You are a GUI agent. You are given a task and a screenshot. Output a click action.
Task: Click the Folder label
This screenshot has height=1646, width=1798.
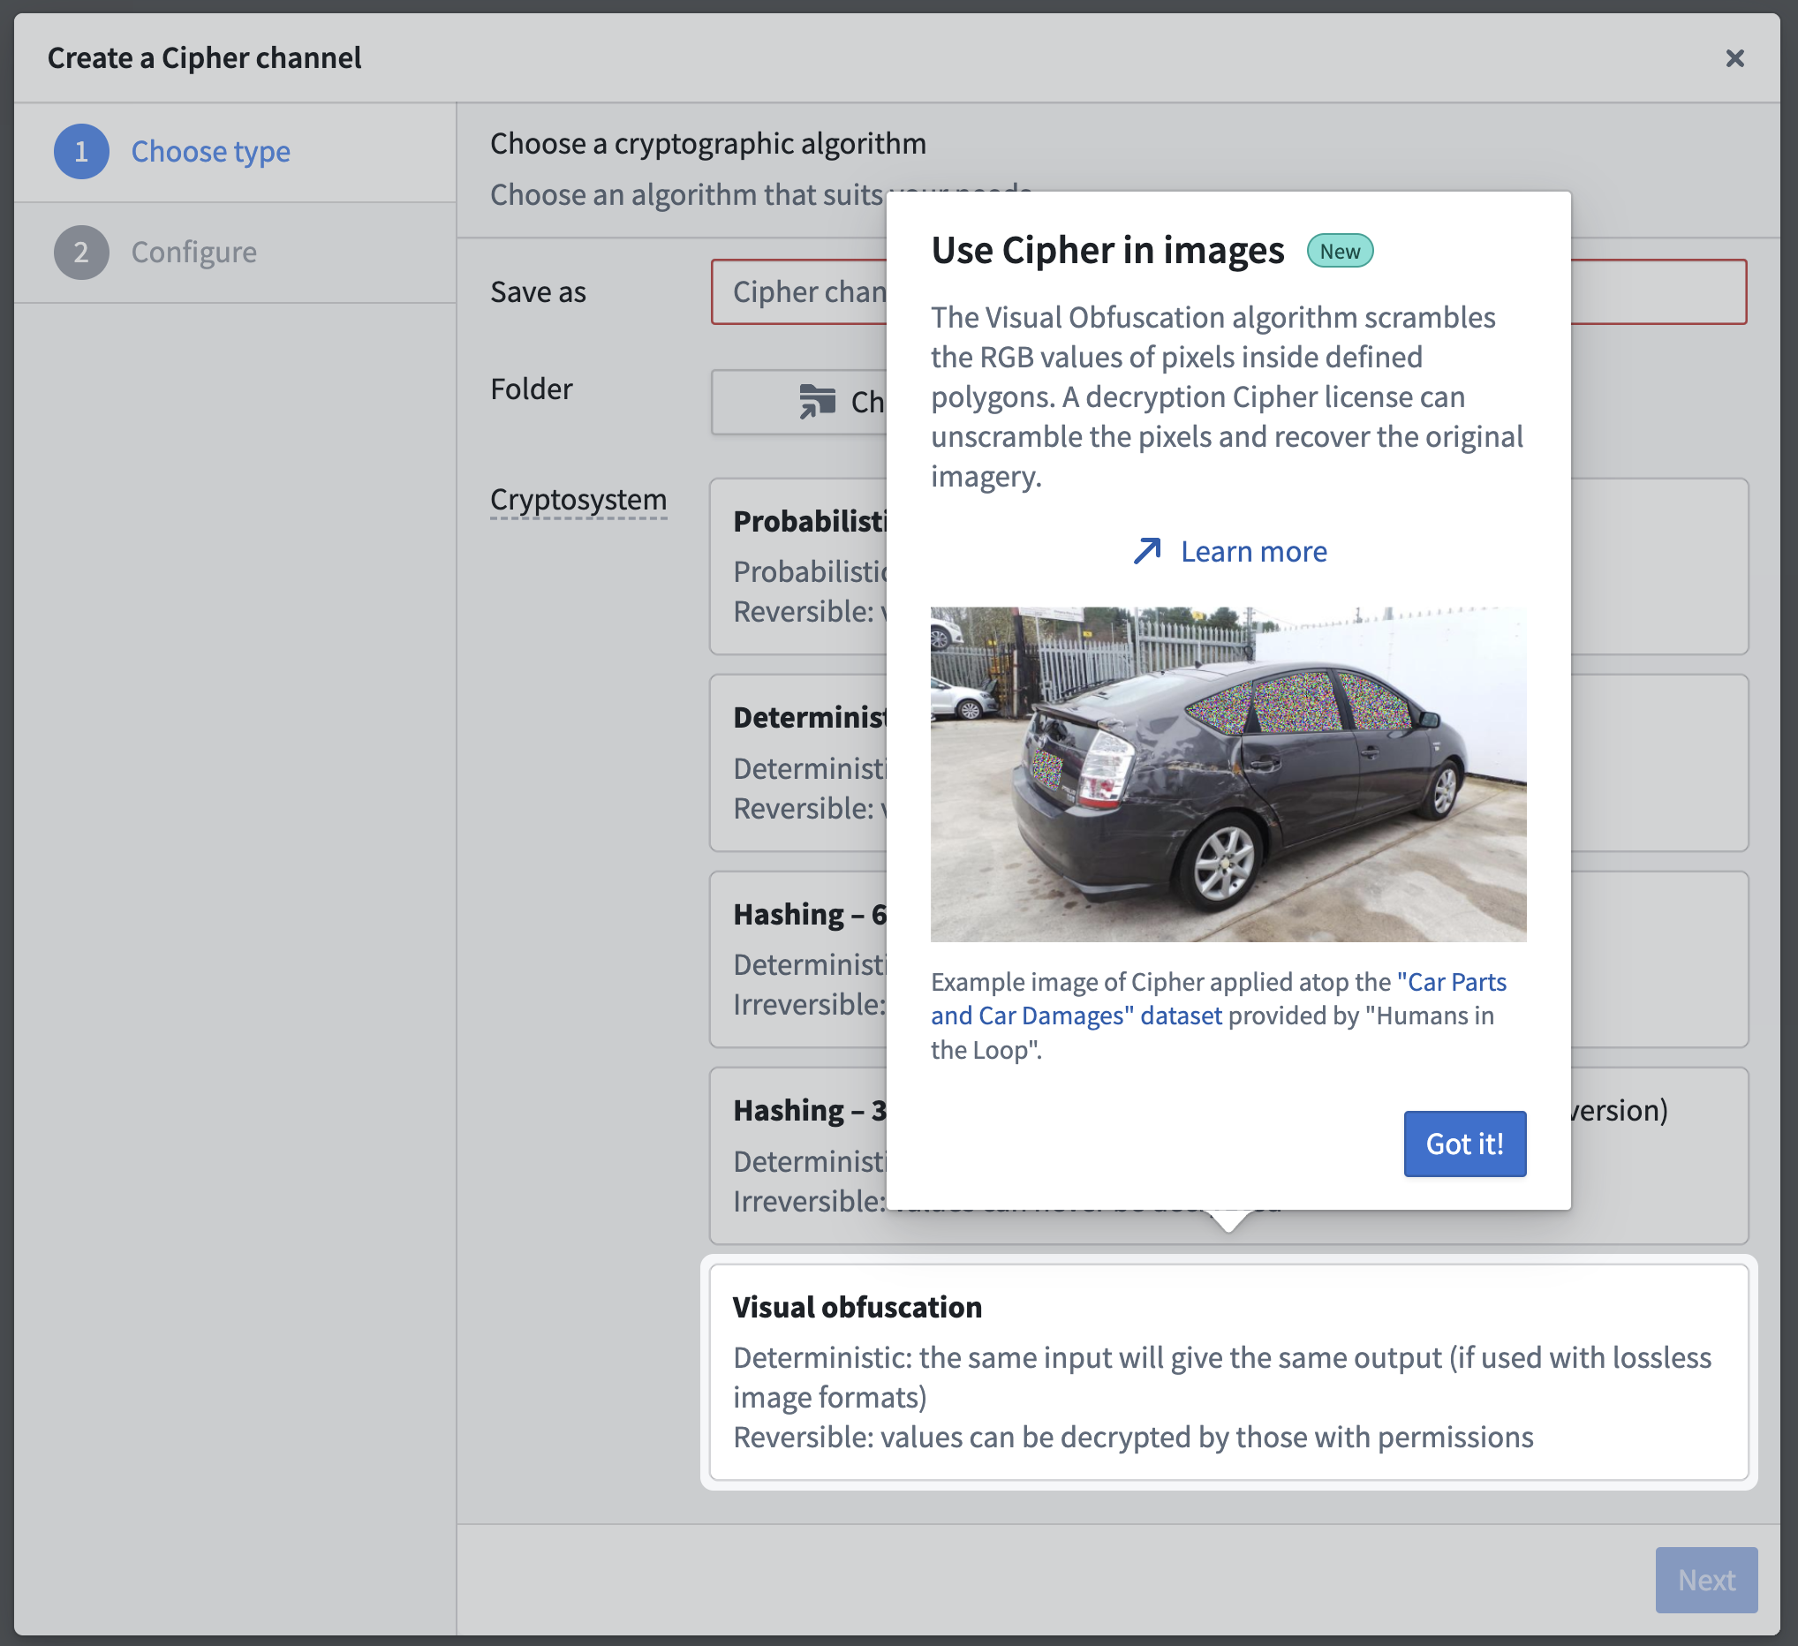tap(531, 389)
